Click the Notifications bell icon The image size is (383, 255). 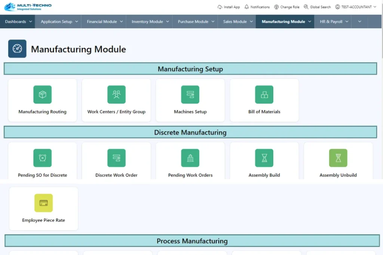click(246, 7)
